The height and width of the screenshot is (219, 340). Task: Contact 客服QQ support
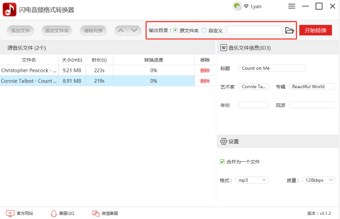click(62, 213)
